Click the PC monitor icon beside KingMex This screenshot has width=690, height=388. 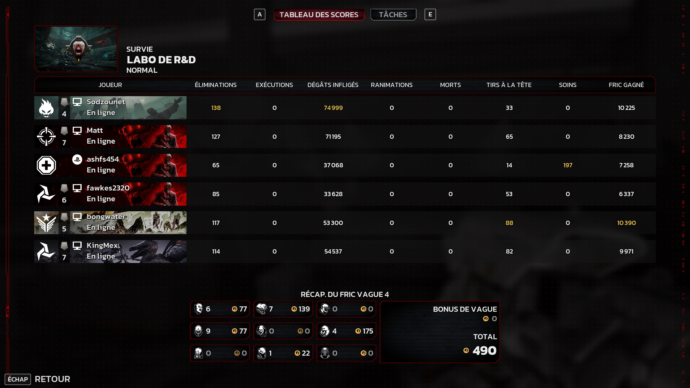(77, 246)
